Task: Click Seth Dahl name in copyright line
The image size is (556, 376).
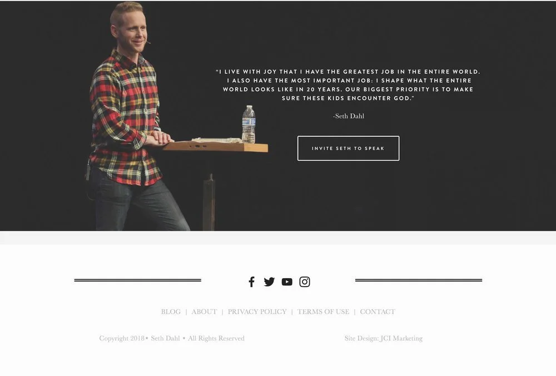Action: [165, 338]
